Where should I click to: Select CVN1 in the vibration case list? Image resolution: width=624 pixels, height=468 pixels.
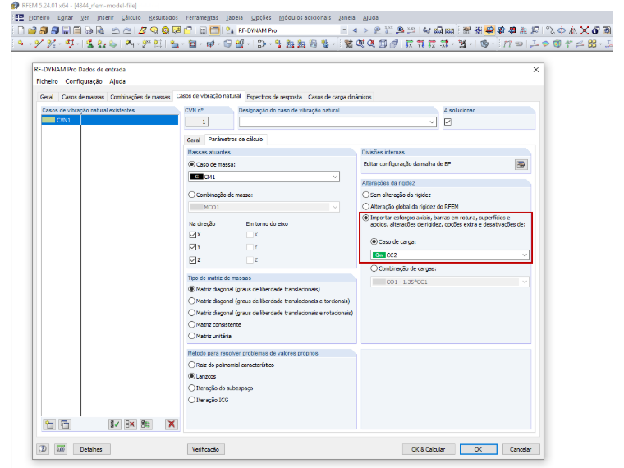coord(110,120)
